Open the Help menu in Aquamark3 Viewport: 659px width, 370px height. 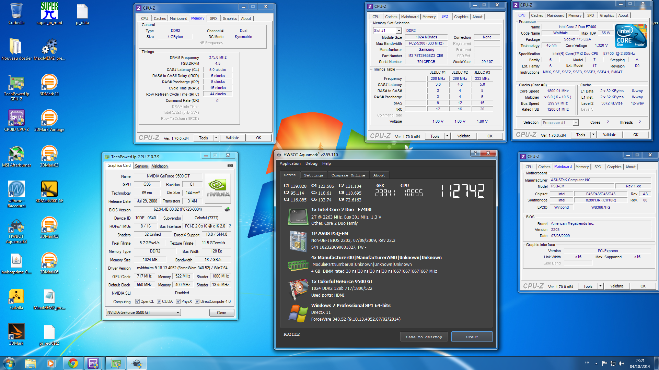[x=326, y=163]
